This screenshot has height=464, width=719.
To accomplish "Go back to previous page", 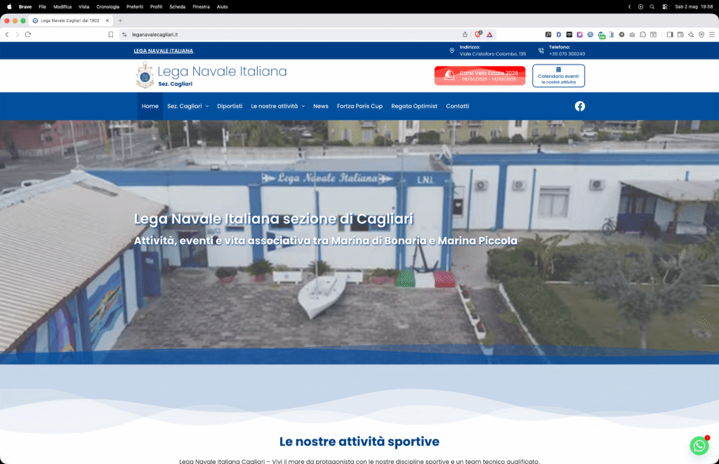I will pos(7,34).
